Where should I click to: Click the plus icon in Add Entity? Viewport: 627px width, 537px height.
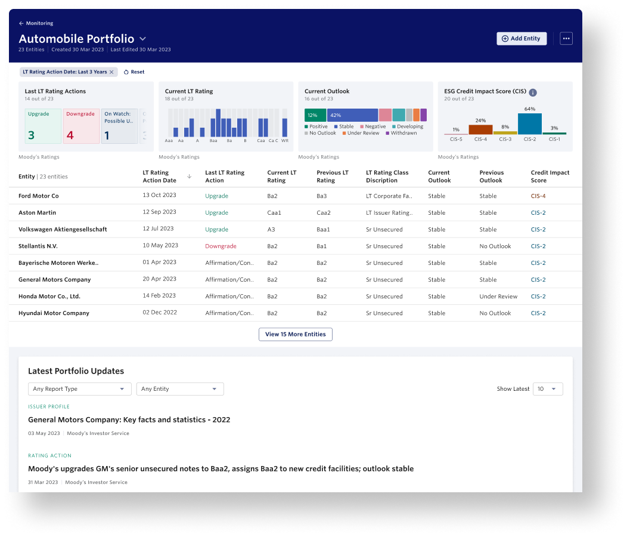click(505, 39)
